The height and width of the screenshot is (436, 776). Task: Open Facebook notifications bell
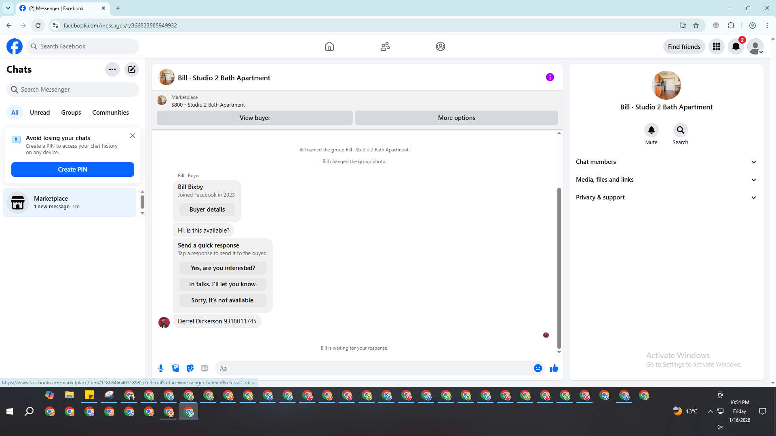coord(736,46)
